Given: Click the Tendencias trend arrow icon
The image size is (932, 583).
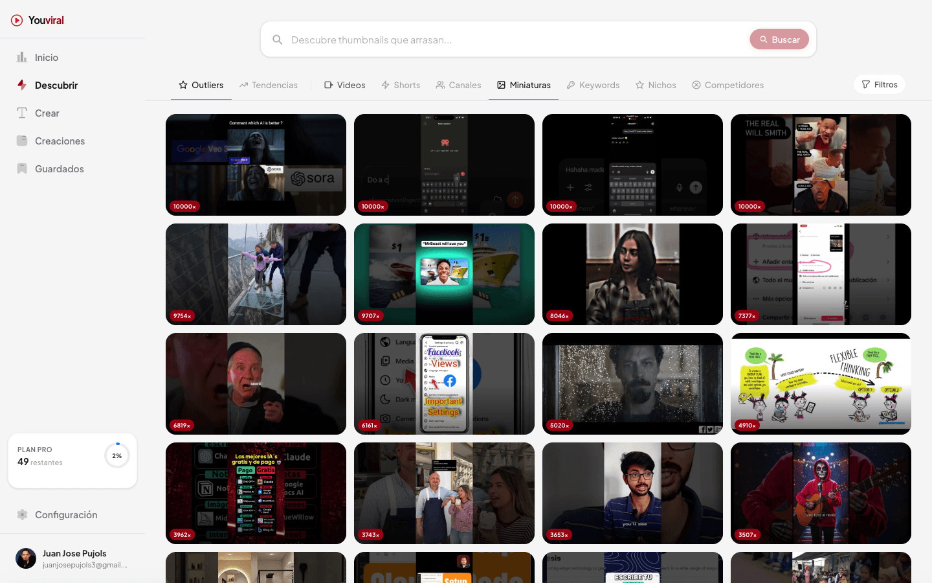Looking at the screenshot, I should [243, 85].
